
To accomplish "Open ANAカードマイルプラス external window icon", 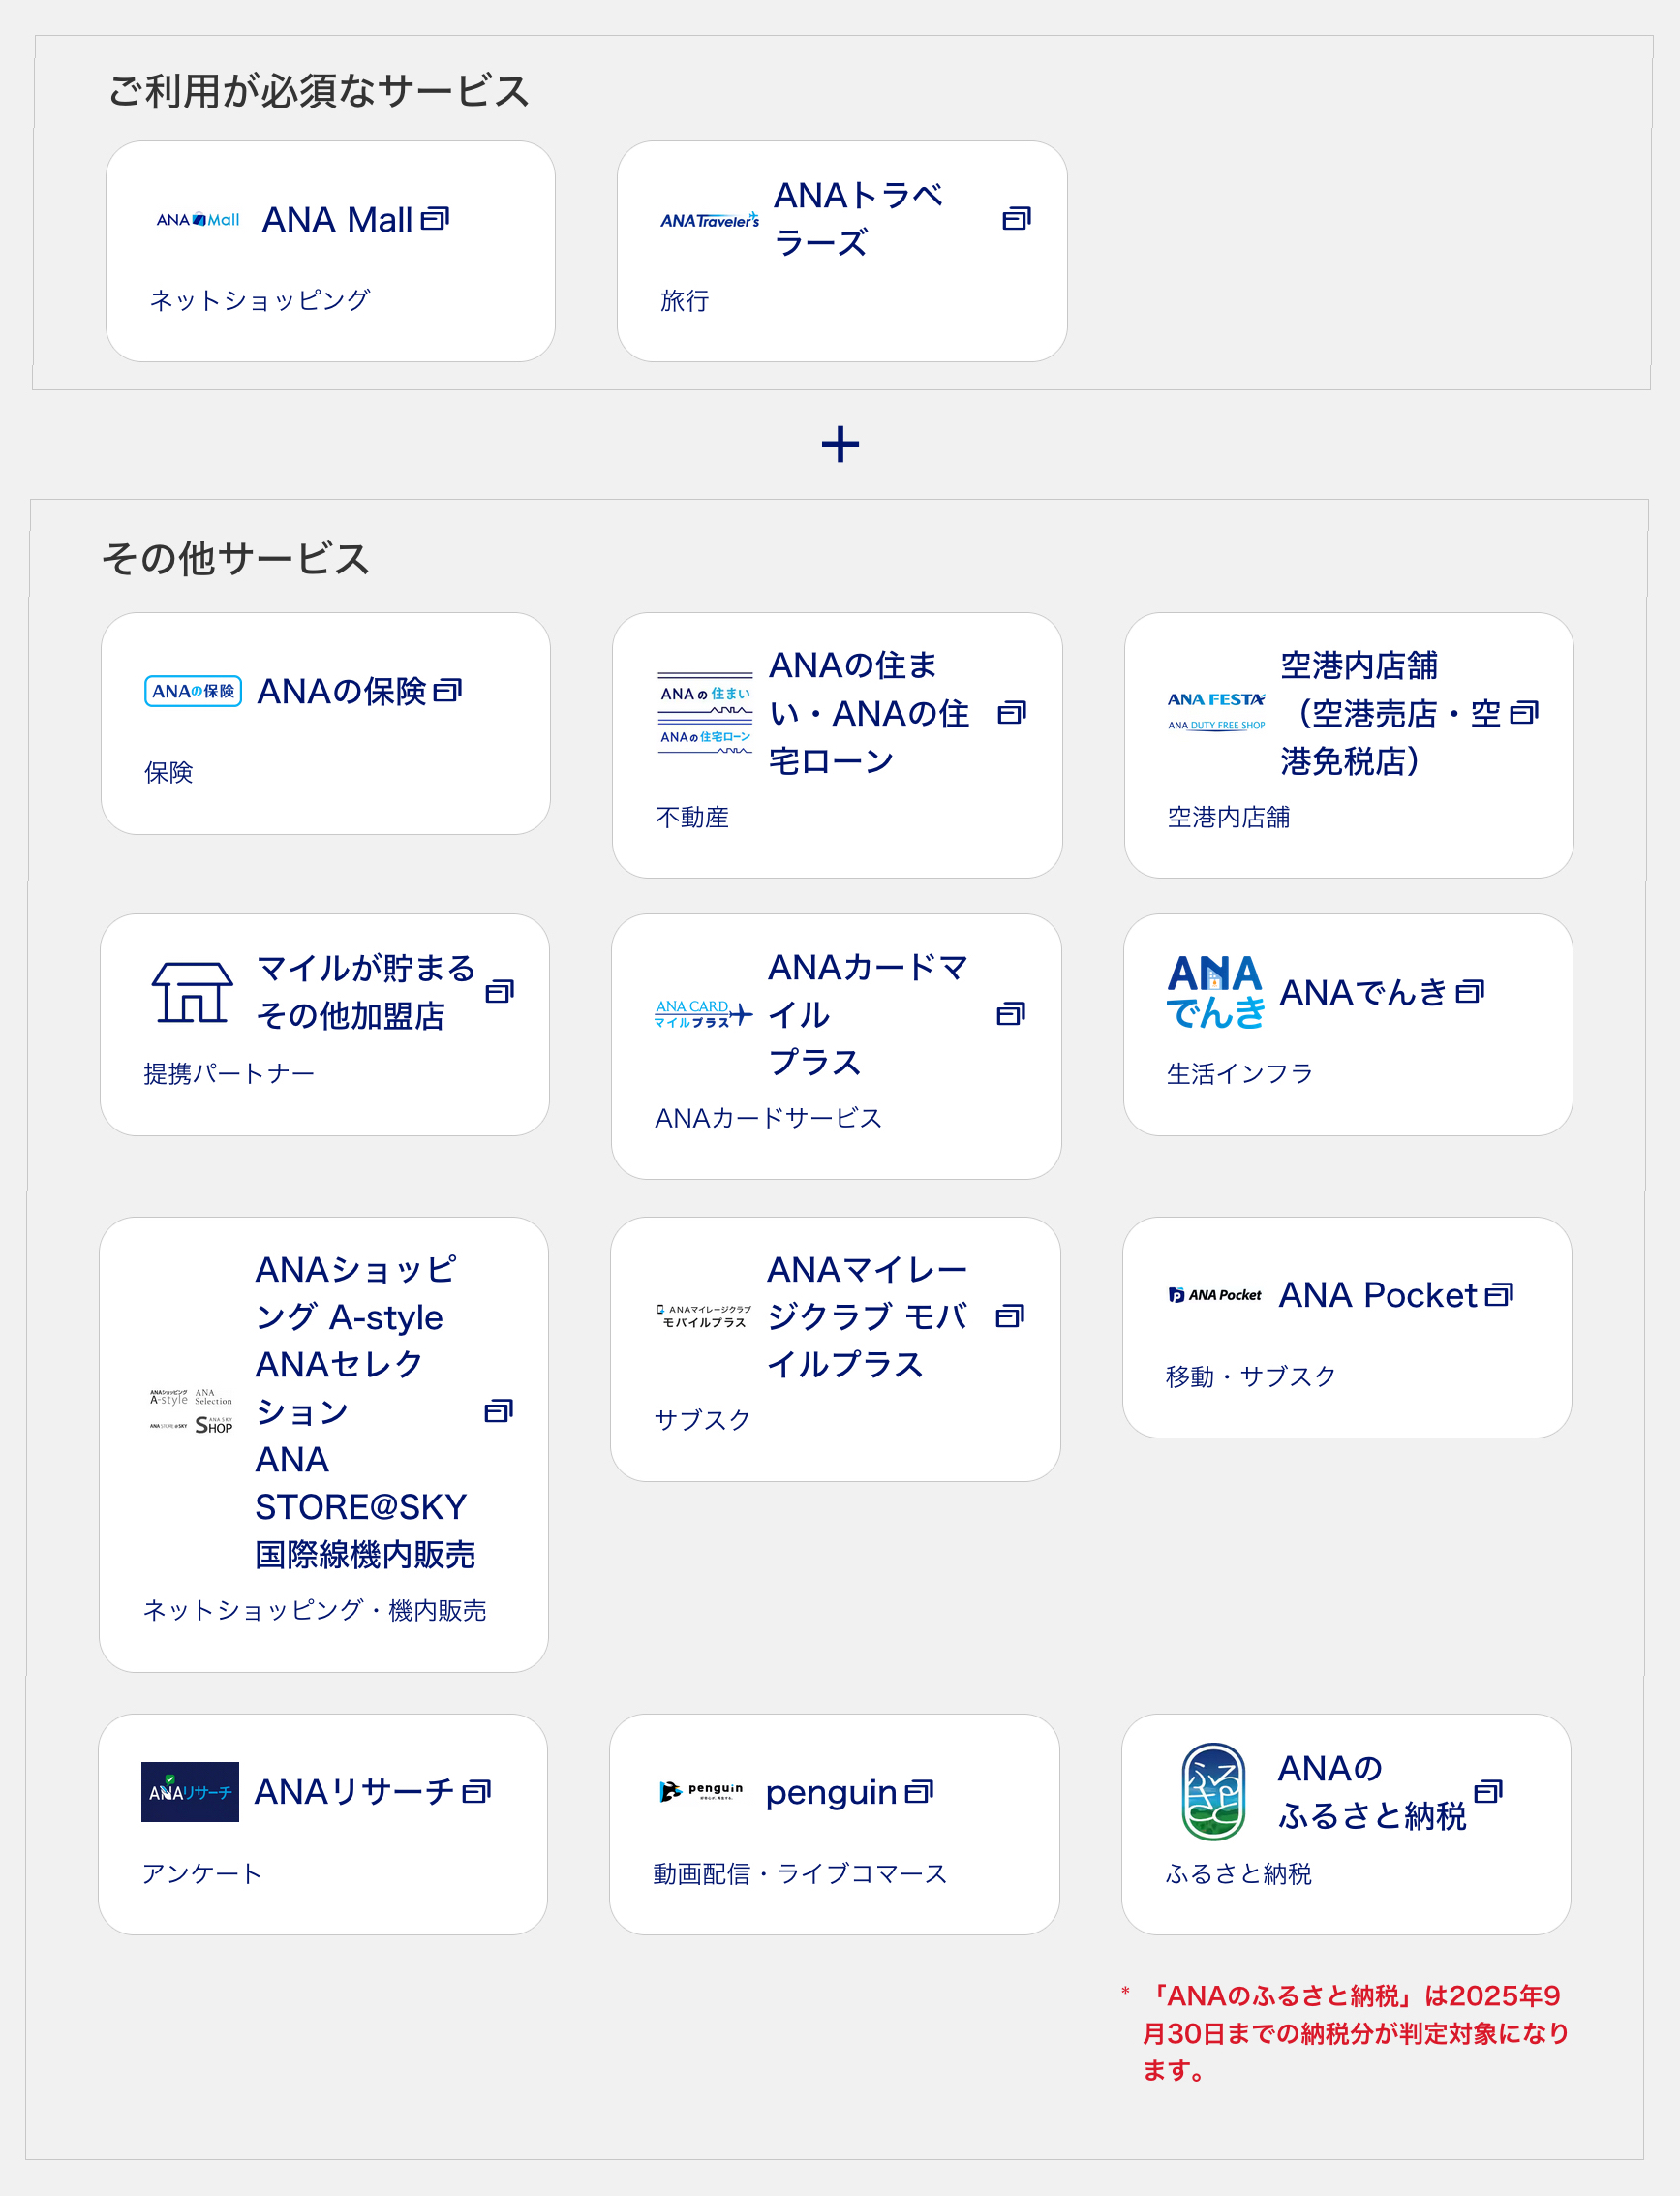I will (1011, 1014).
